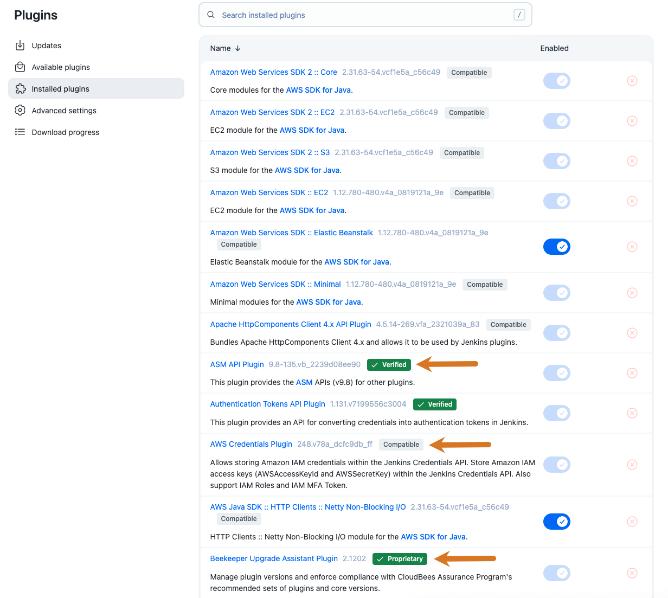Image resolution: width=668 pixels, height=598 pixels.
Task: Disable the Elastic Beanstalk SDK plugin toggle
Action: click(557, 247)
